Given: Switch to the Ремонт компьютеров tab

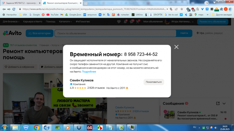Looking at the screenshot, I should (62, 3).
